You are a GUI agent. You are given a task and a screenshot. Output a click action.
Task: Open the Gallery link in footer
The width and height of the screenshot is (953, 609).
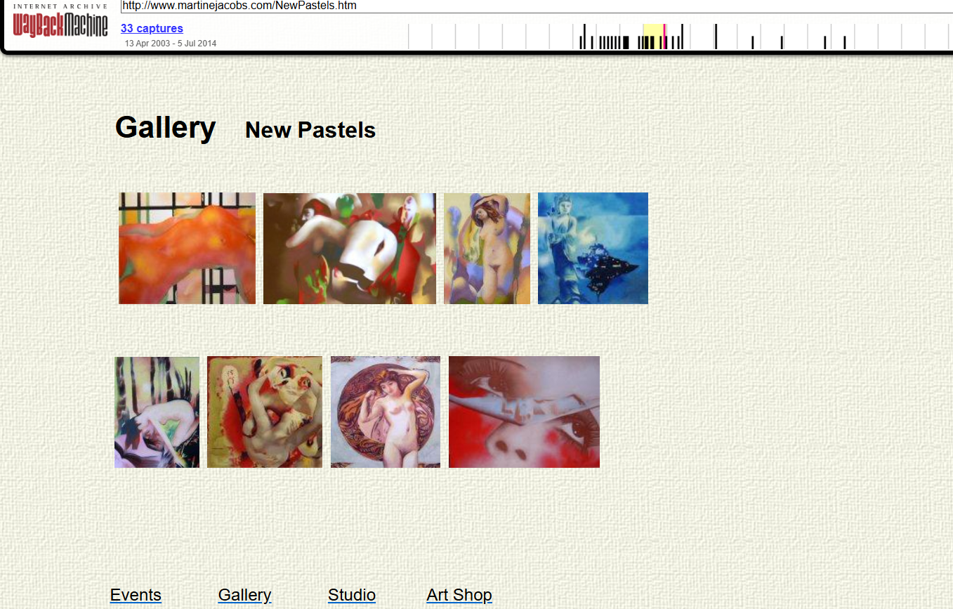[244, 595]
